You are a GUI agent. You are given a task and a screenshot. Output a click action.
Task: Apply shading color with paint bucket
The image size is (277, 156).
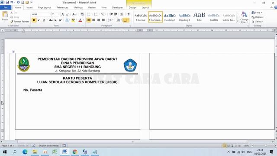[x=118, y=20]
